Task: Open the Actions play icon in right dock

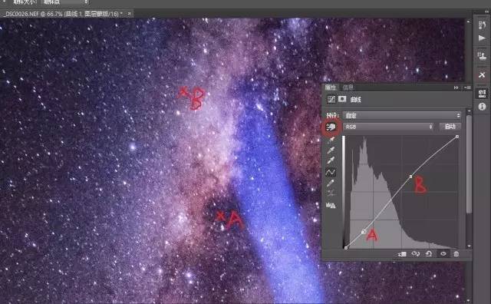Action: [482, 38]
